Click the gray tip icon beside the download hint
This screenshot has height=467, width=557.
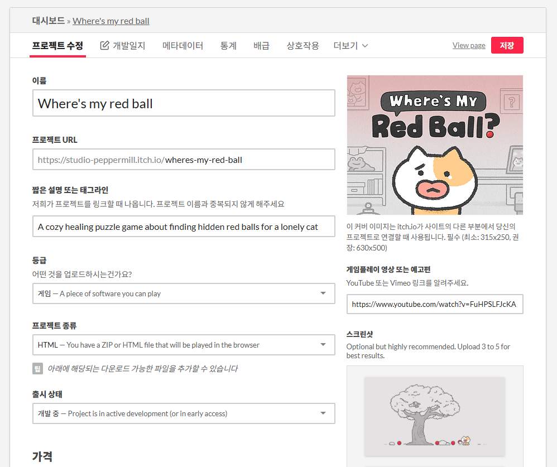[37, 369]
